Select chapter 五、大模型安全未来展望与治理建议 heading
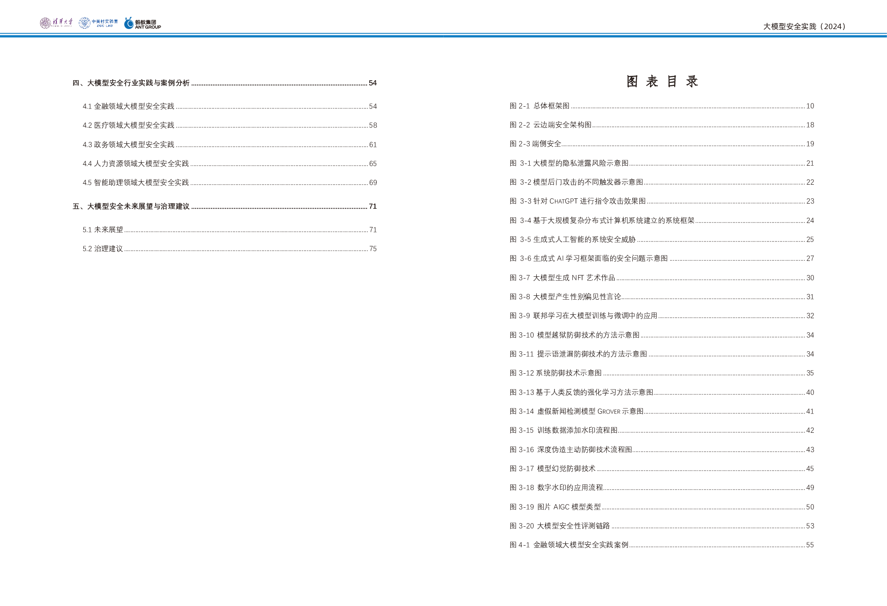The image size is (887, 606). [131, 206]
